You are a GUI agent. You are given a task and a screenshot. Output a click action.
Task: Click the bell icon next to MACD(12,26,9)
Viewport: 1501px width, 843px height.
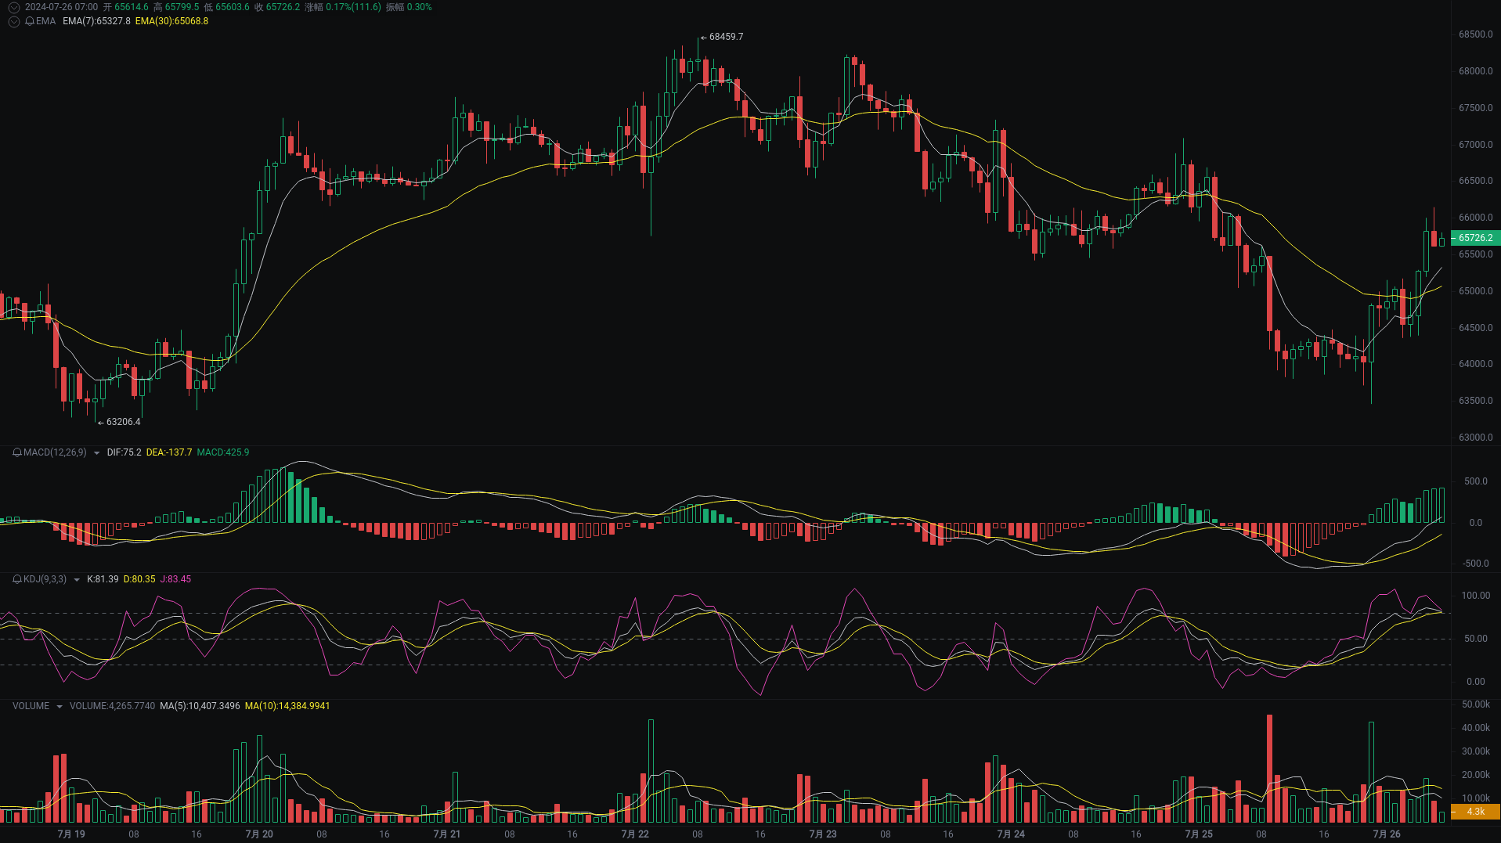pos(17,452)
